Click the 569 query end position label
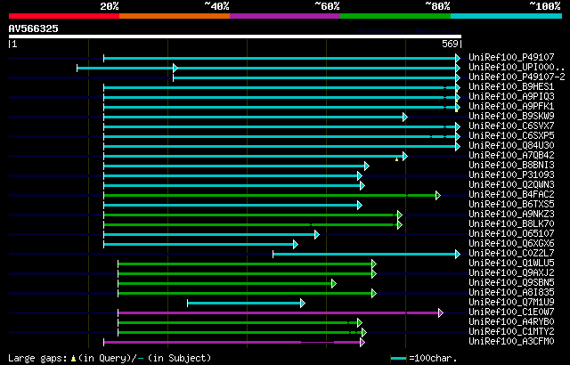Image resolution: width=570 pixels, height=365 pixels. coord(450,44)
